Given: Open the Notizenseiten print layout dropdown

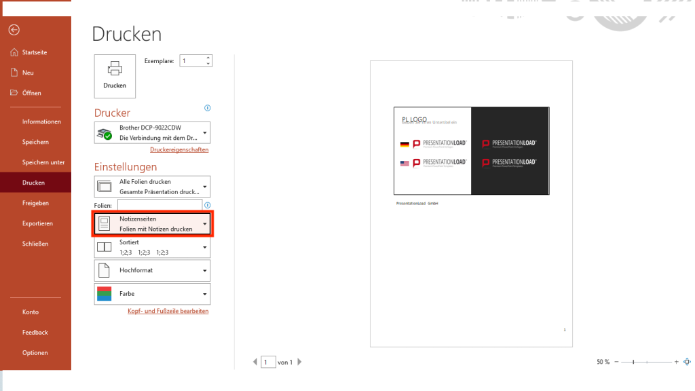Looking at the screenshot, I should pos(152,223).
